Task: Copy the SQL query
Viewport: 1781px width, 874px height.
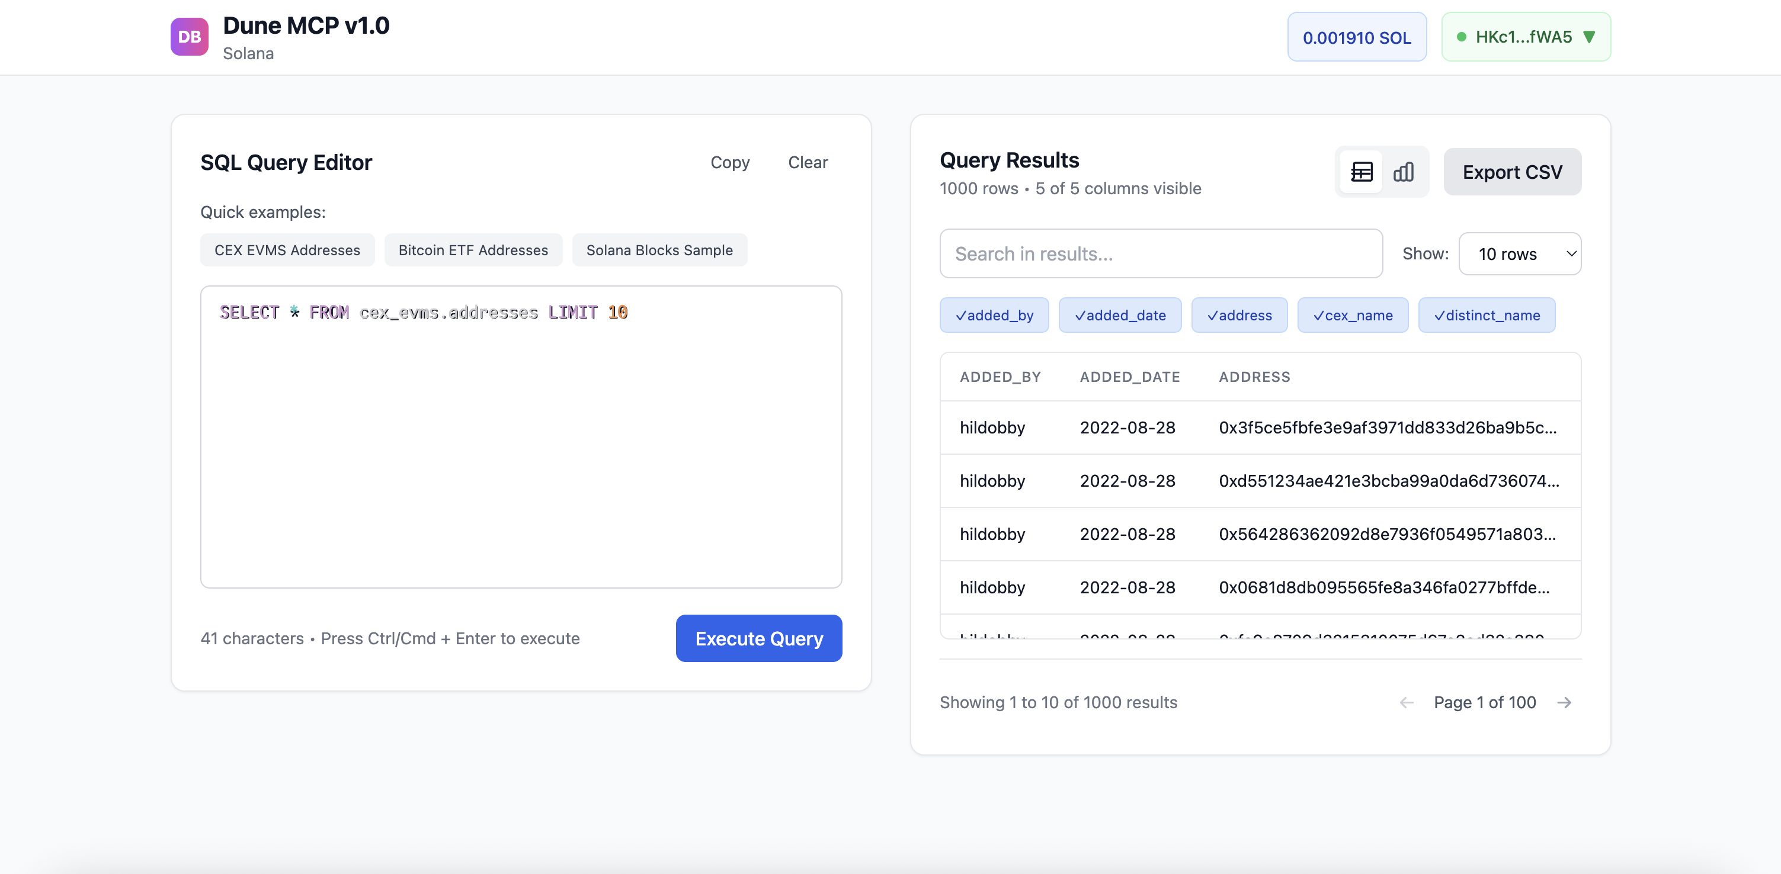Action: pyautogui.click(x=729, y=162)
